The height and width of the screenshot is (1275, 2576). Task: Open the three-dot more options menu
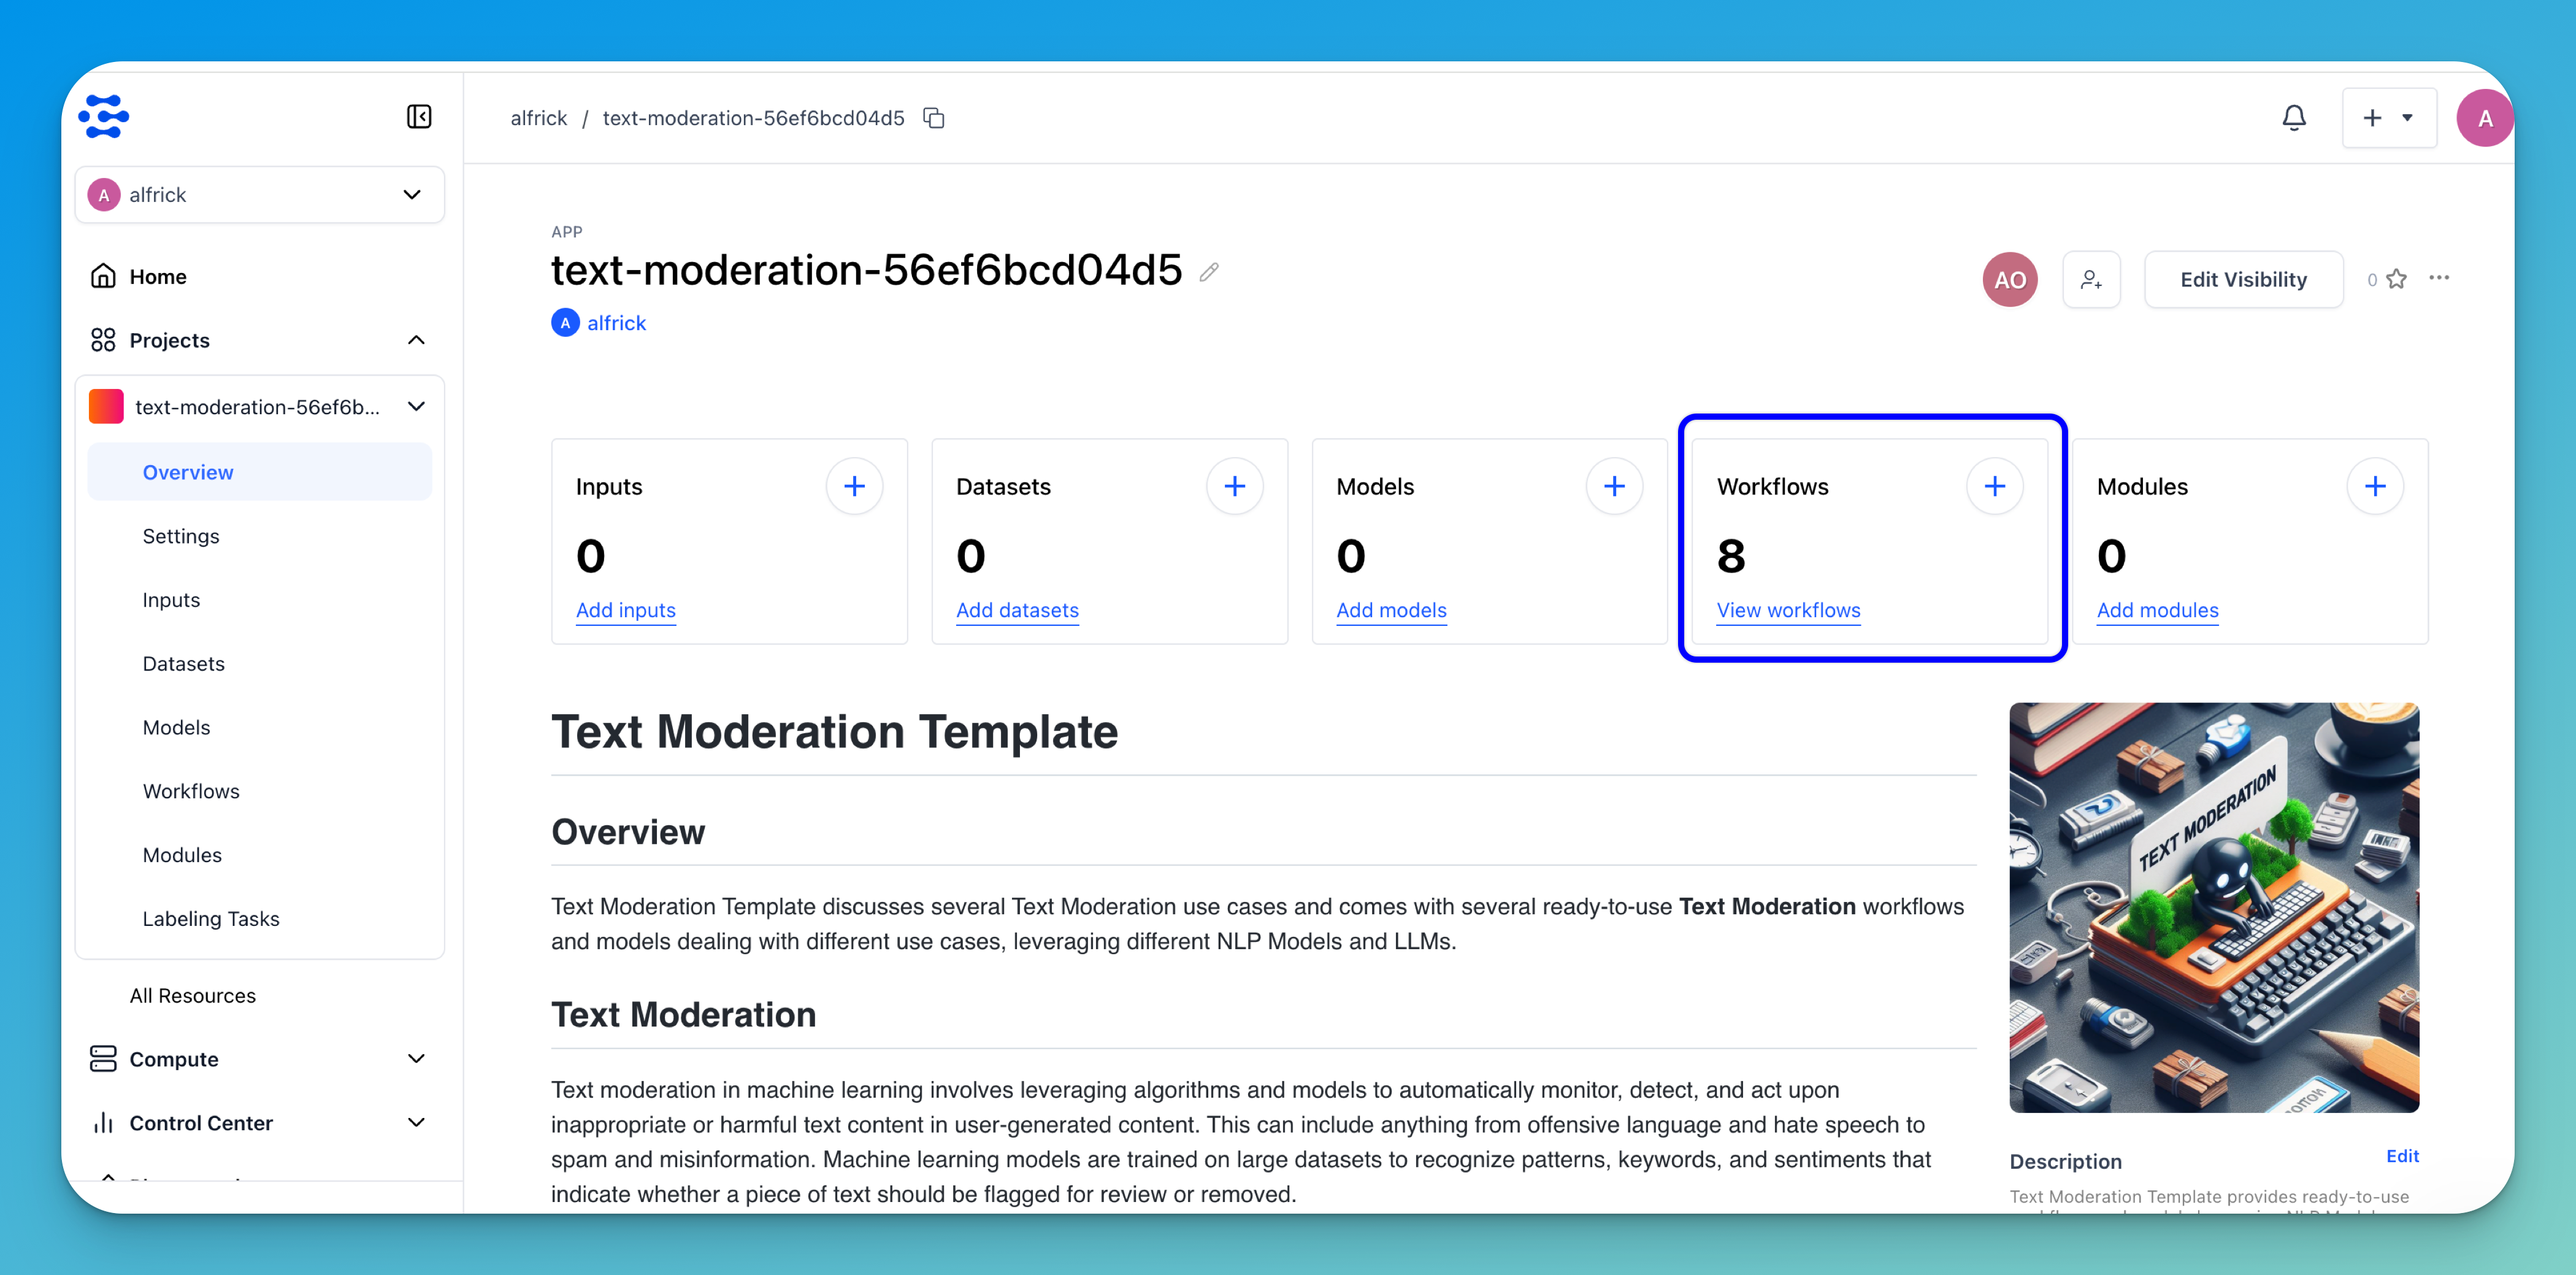[2439, 278]
